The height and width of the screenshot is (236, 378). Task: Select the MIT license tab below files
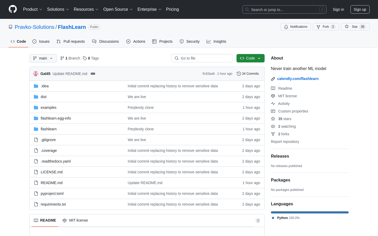75,220
